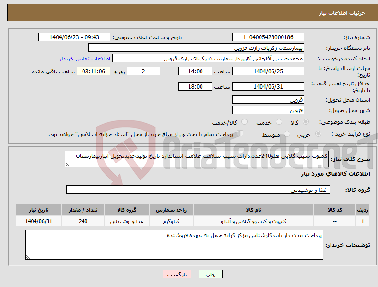
Task: Click the price validity date 1404/06/31 field
Action: point(268,86)
